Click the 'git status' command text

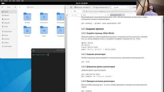click(x=87, y=91)
